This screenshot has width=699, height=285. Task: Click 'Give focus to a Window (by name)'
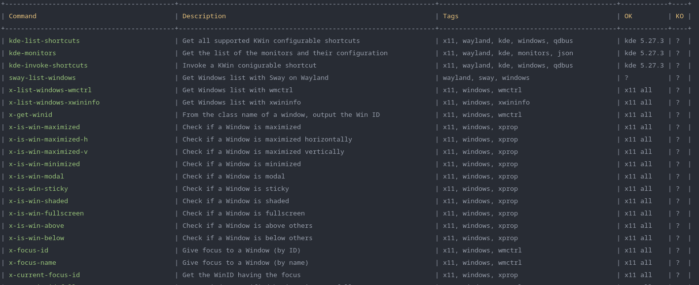tap(246, 263)
